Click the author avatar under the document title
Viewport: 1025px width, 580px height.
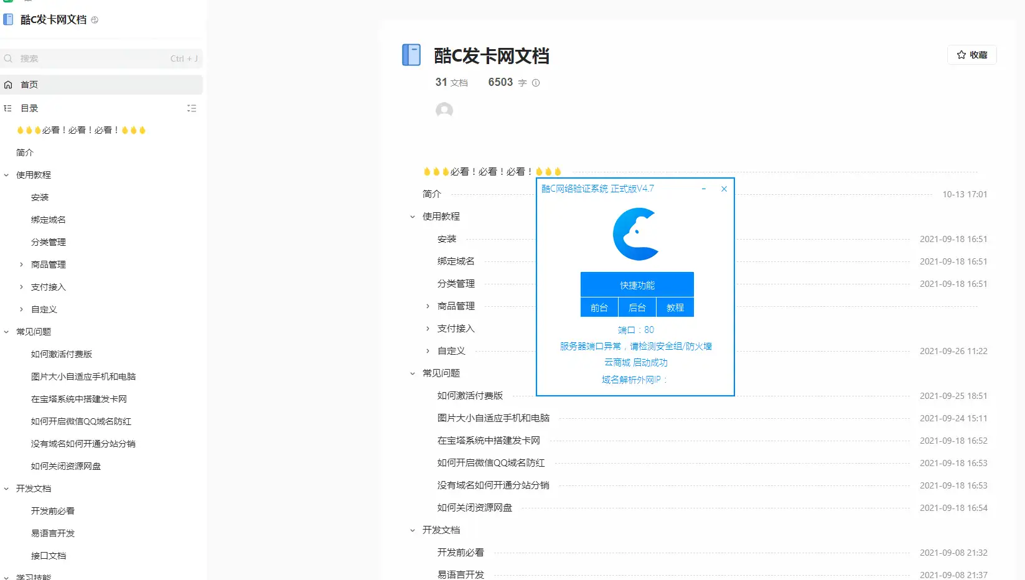point(444,110)
